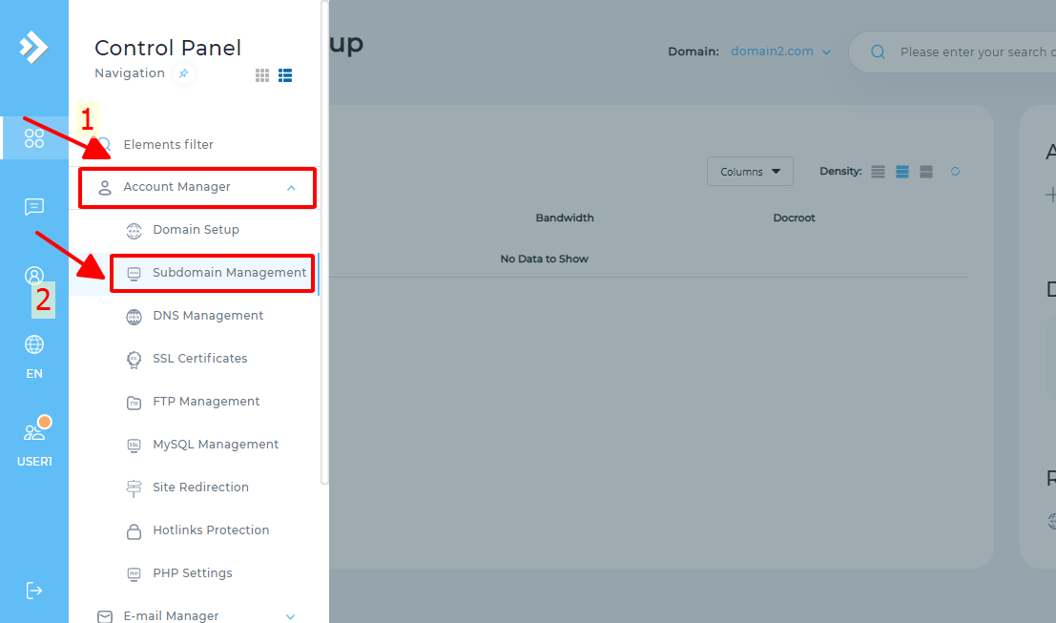This screenshot has width=1056, height=623.
Task: Open the messages chat icon in sidebar
Action: (x=34, y=207)
